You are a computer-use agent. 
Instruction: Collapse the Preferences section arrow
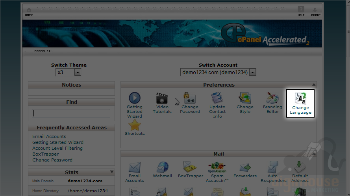tap(314, 85)
